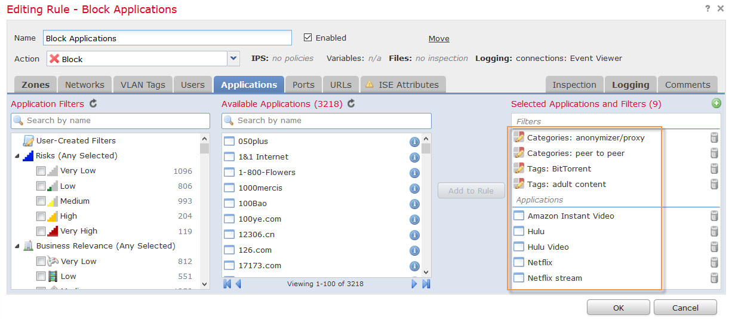The image size is (729, 319).
Task: Open the Logging tab
Action: [x=630, y=85]
